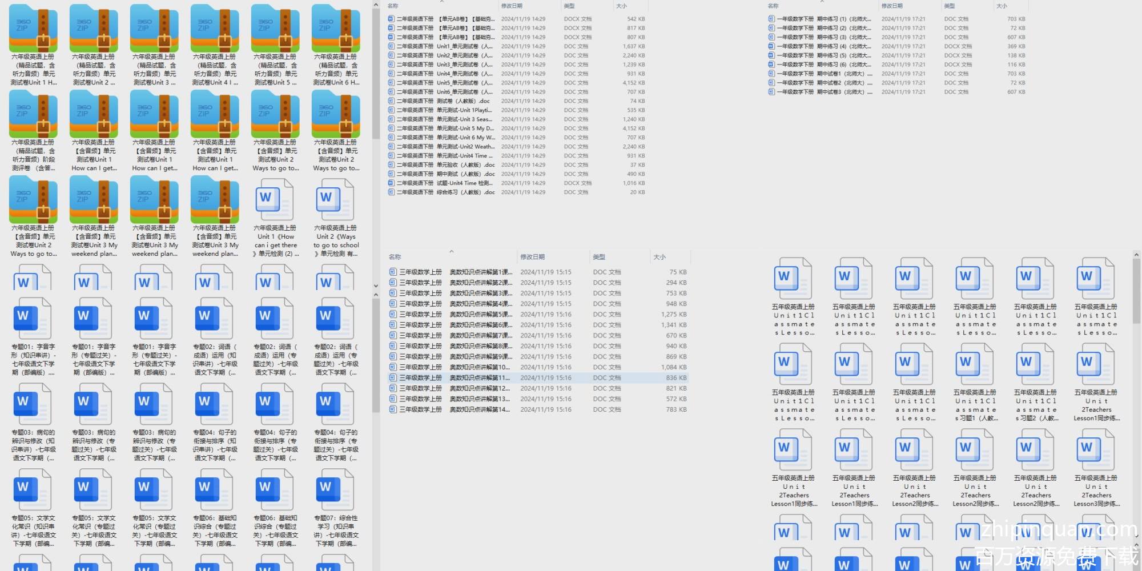Select the 阶段测评卷 ZIP archive icon
1142x571 pixels.
33,114
